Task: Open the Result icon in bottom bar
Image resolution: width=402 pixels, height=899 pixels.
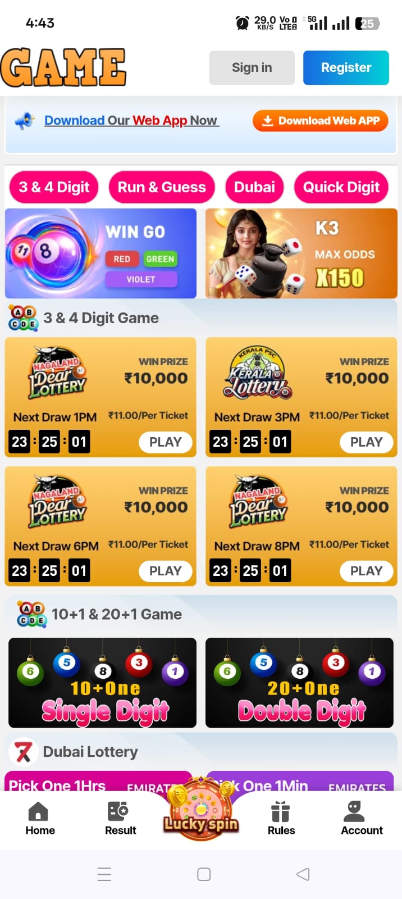Action: 118,811
